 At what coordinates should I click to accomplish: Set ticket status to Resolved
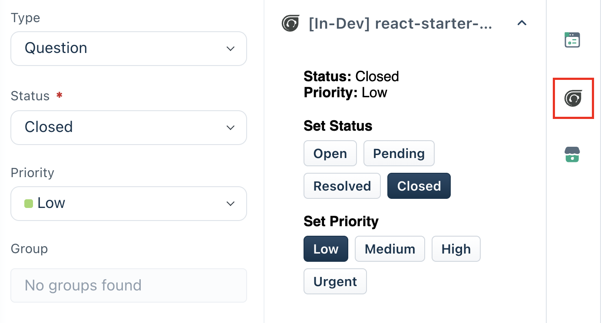(x=342, y=186)
